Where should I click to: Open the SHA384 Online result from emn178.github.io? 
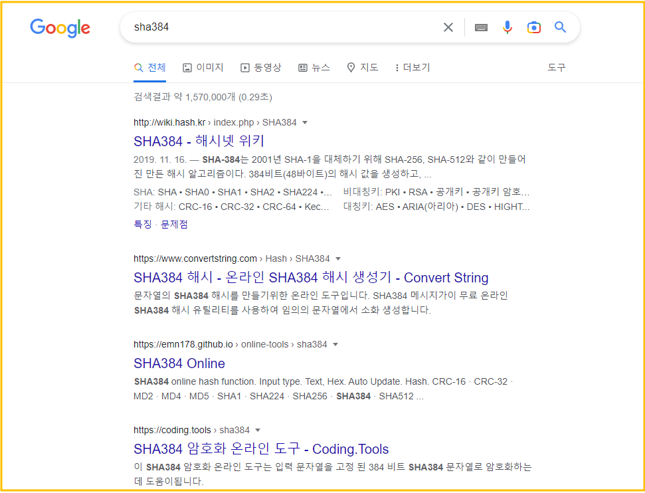click(x=179, y=363)
